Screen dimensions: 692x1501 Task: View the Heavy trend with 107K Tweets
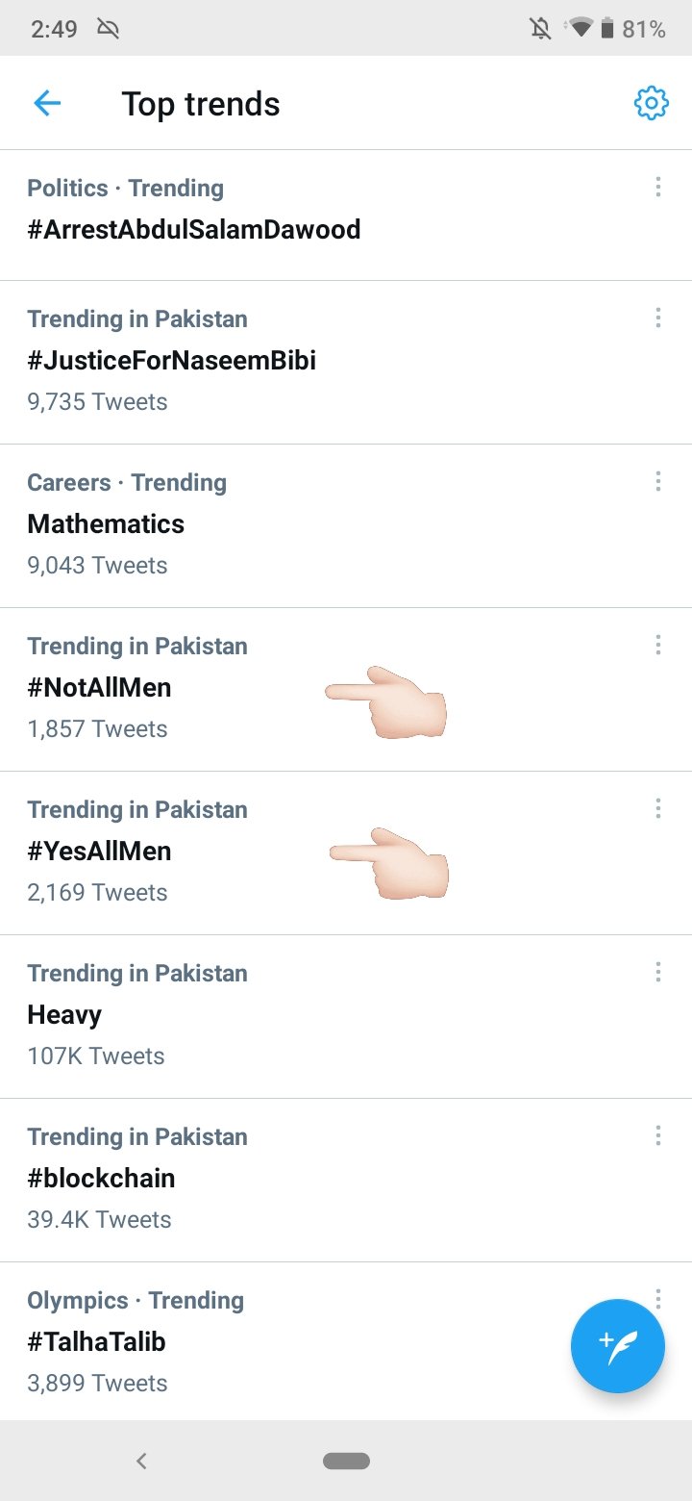click(x=346, y=1017)
